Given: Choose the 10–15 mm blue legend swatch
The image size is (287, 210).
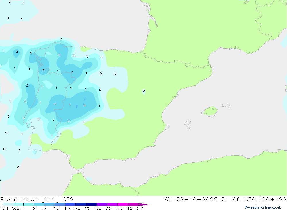Looking at the screenshot, I should coord(60,204).
